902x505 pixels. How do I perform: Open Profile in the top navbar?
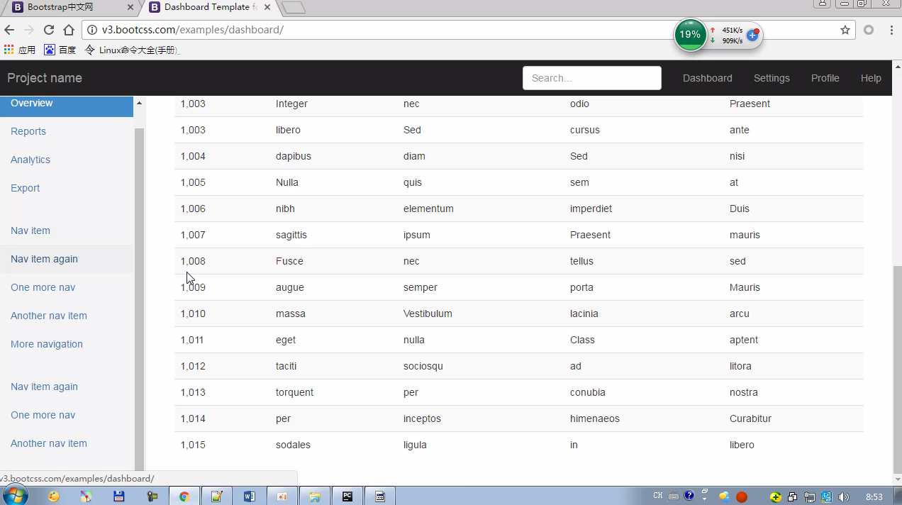(825, 78)
